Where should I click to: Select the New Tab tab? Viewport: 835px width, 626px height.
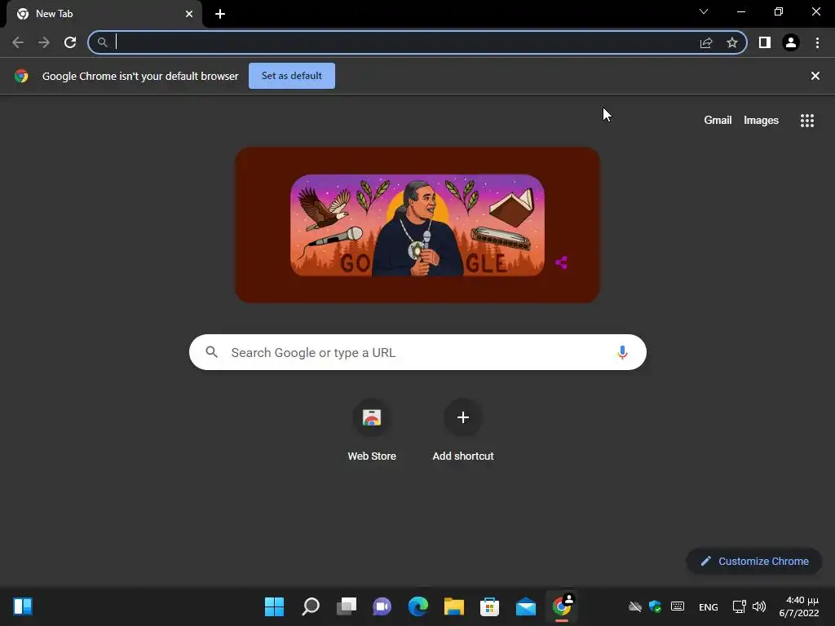click(x=104, y=14)
